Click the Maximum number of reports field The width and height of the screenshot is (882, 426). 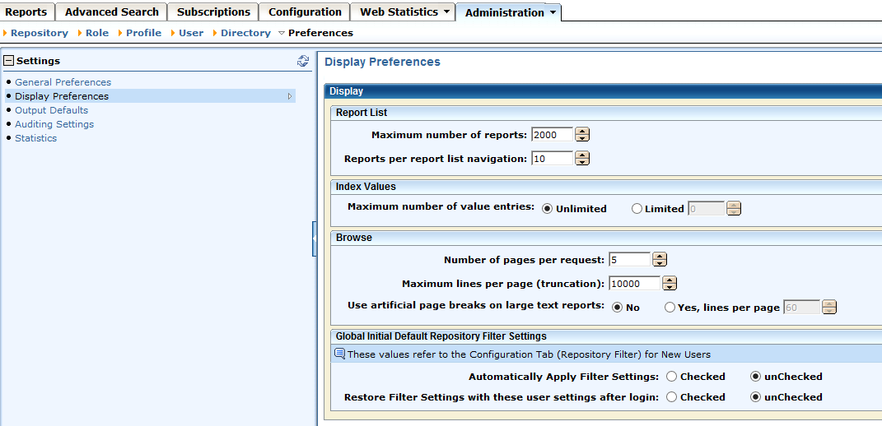pos(552,135)
